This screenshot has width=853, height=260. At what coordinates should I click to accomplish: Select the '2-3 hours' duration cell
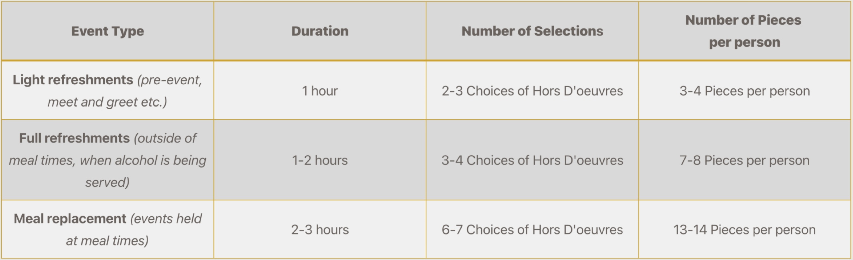320,230
